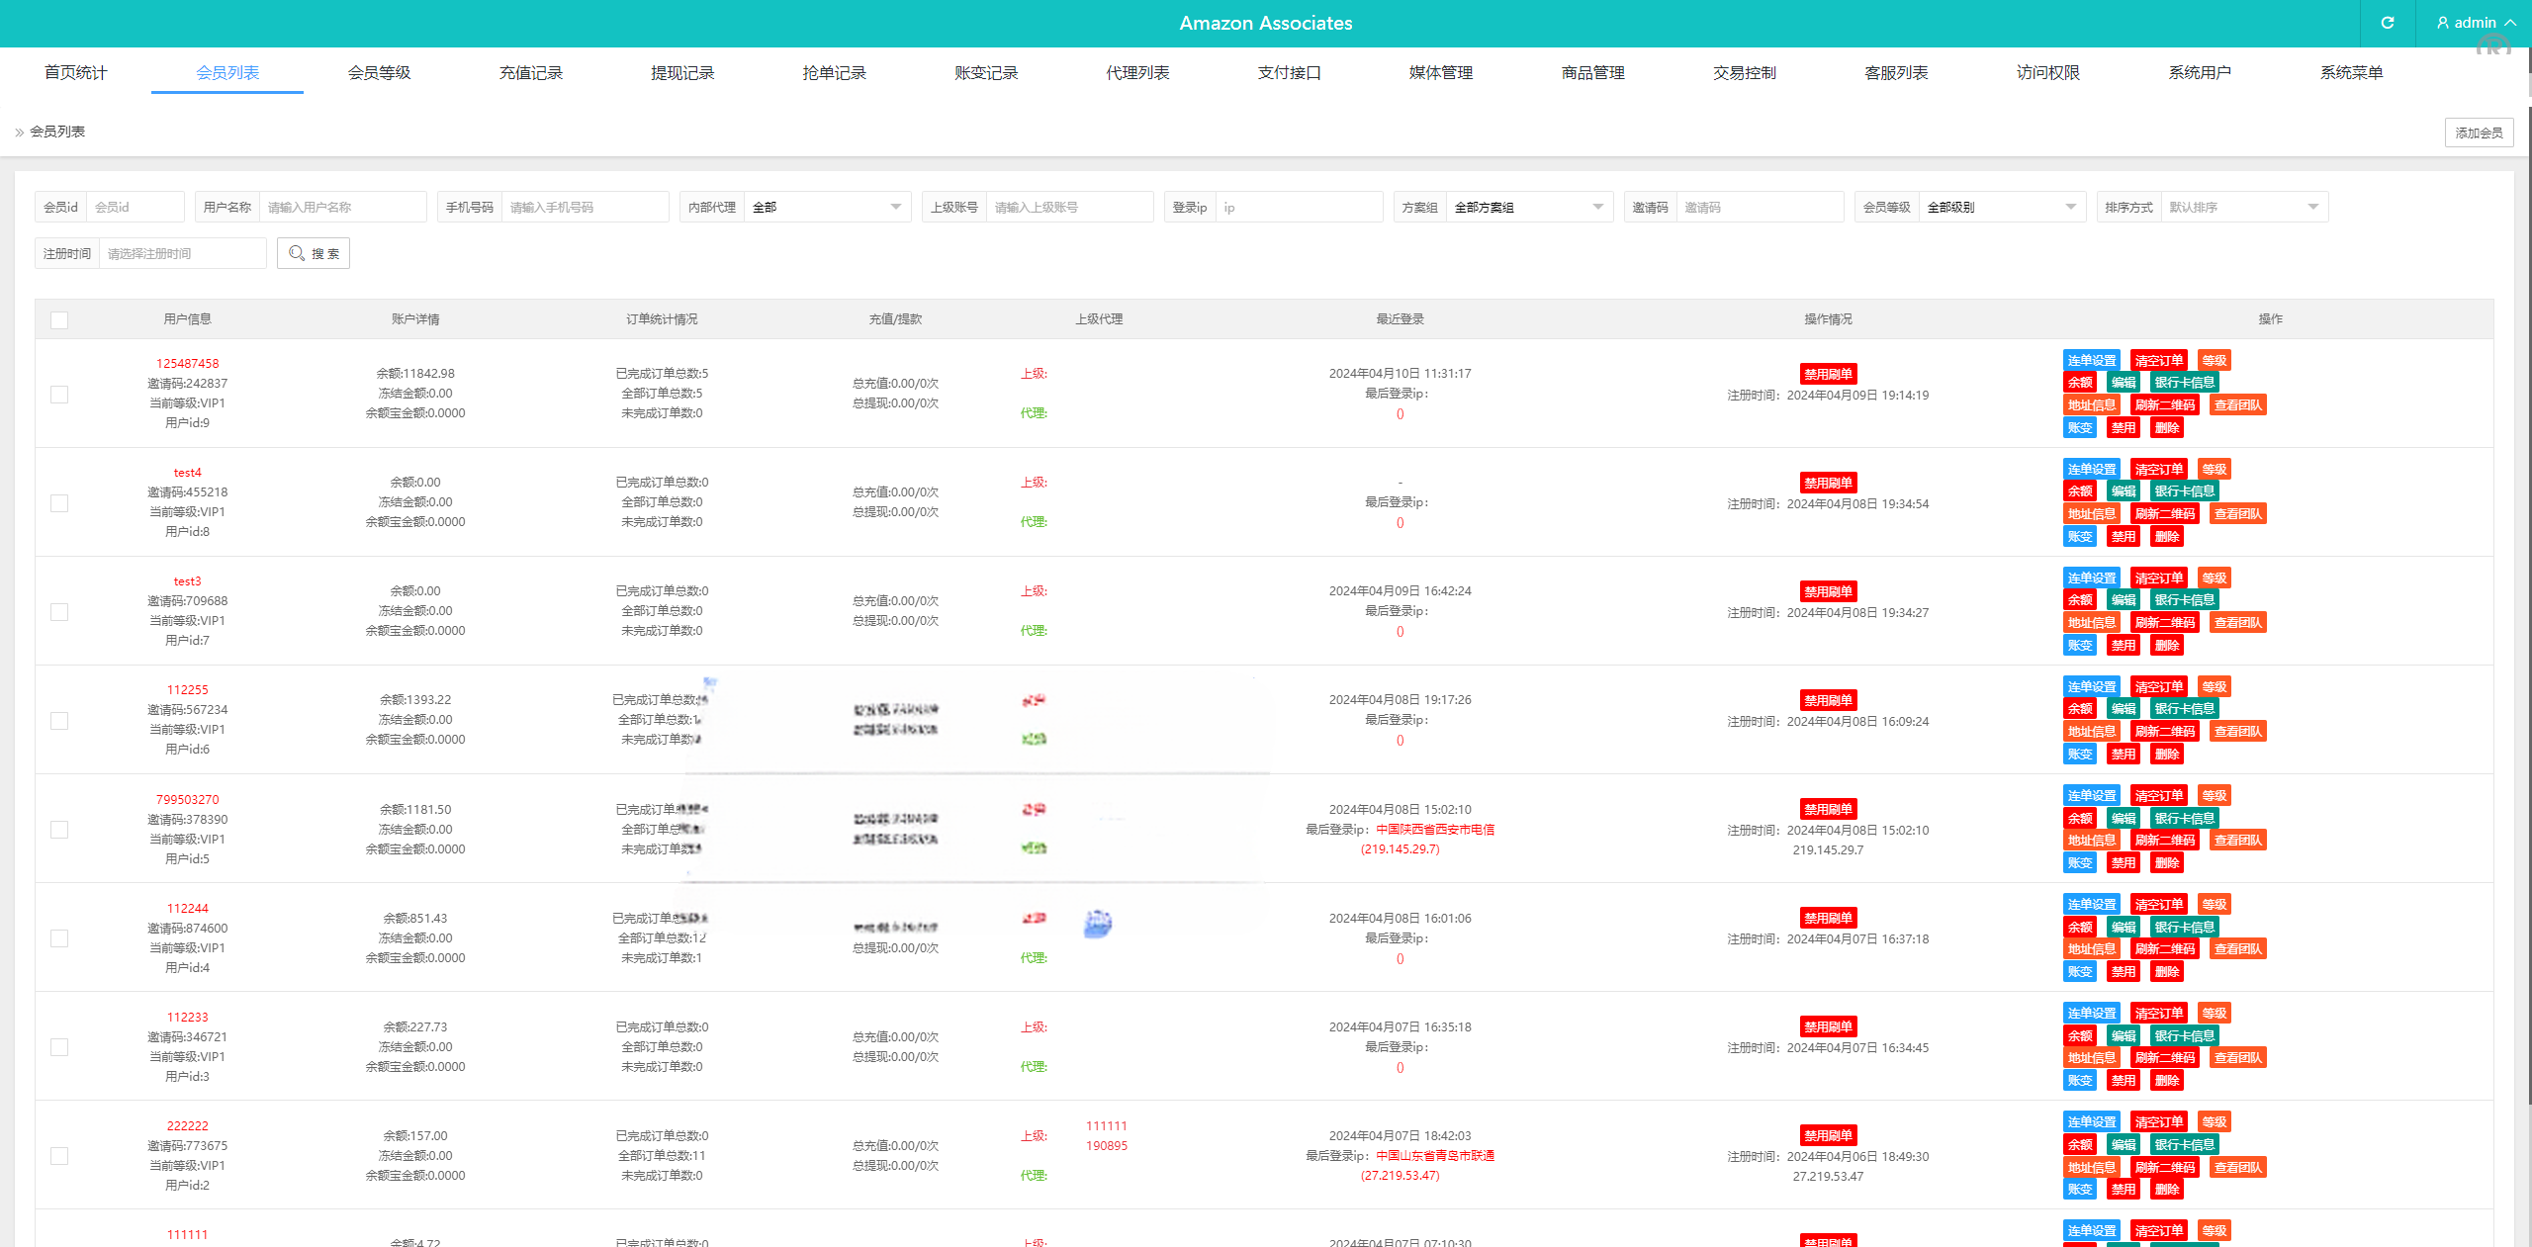Image resolution: width=2532 pixels, height=1247 pixels.
Task: Open the 方案组 dropdown showing 全部方案组
Action: 1528,207
